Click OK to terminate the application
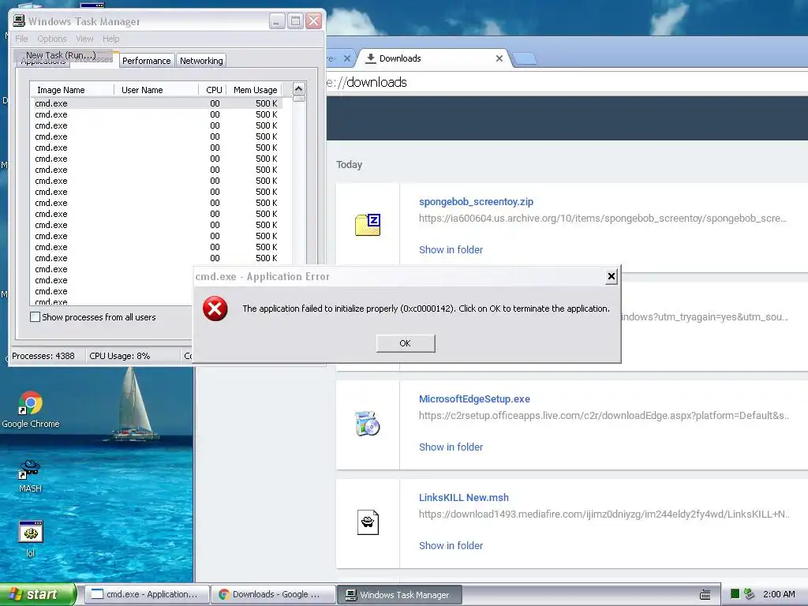The width and height of the screenshot is (808, 606). [x=406, y=343]
